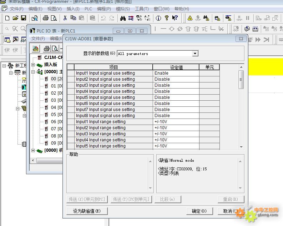Viewport: 283px width, 226px height.
Task: Click the printer icon in the main toolbar
Action: (x=46, y=18)
